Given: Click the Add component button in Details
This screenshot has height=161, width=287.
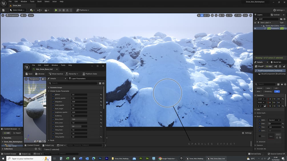Looking at the screenshot, I should pyautogui.click(x=269, y=66).
